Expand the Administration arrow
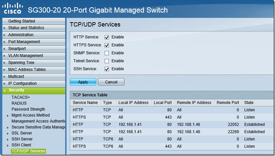The width and height of the screenshot is (275, 156). click(x=5, y=35)
